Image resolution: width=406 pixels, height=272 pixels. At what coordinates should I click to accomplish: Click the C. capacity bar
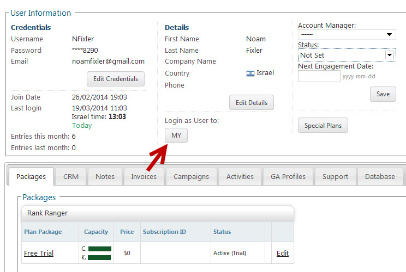pos(100,249)
